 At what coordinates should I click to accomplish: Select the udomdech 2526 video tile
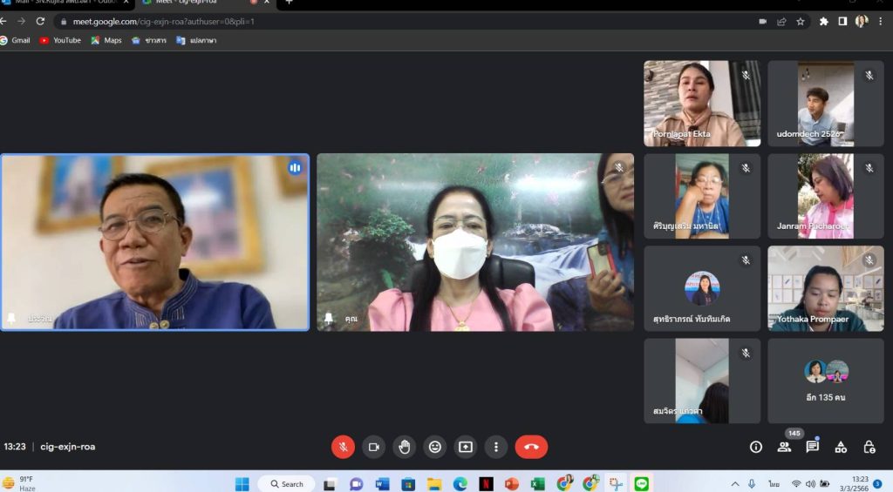826,104
